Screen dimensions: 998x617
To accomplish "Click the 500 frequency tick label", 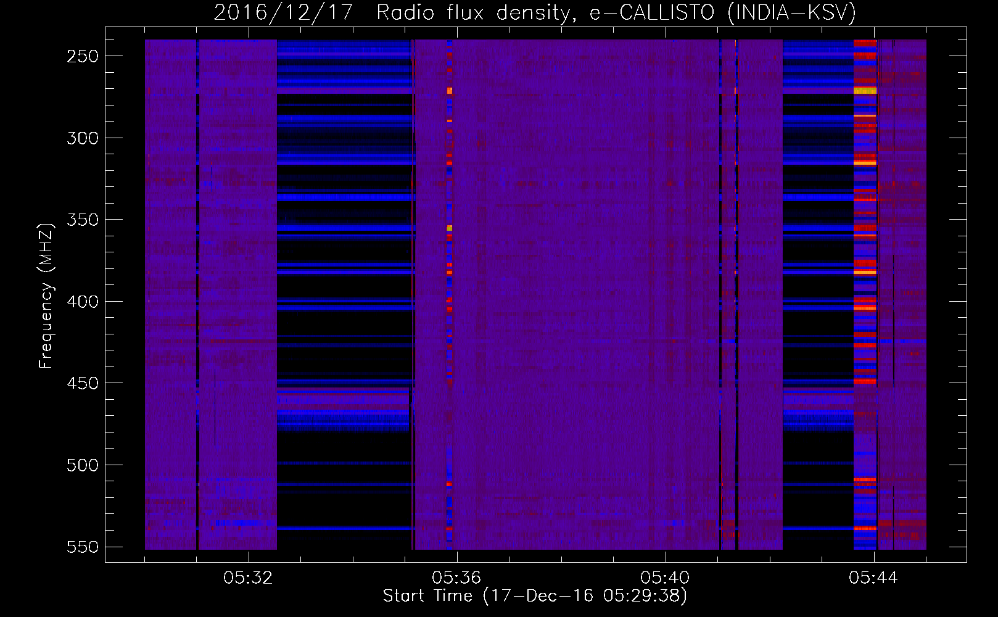I will 83,465.
